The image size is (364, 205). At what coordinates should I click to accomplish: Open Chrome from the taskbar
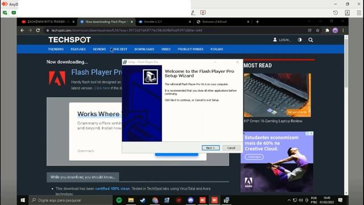tap(155, 200)
